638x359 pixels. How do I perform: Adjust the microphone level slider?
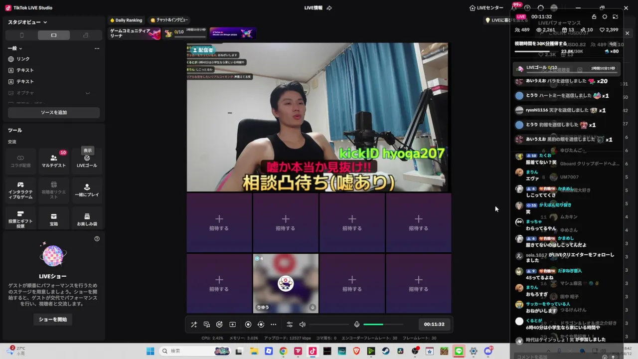tap(383, 325)
